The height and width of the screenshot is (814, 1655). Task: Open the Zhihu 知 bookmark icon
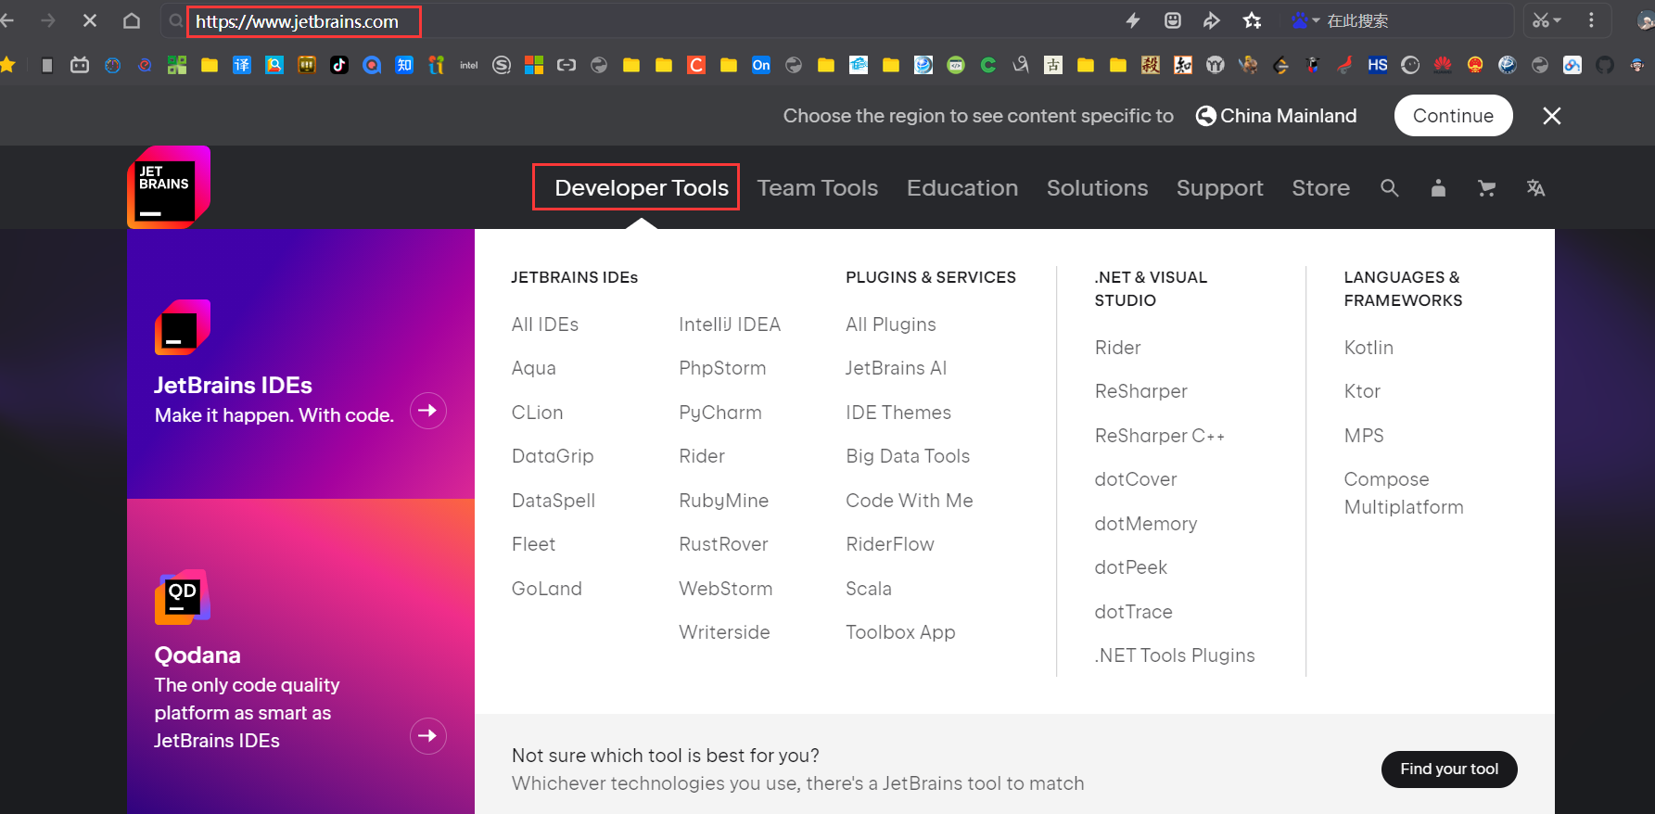(x=404, y=65)
